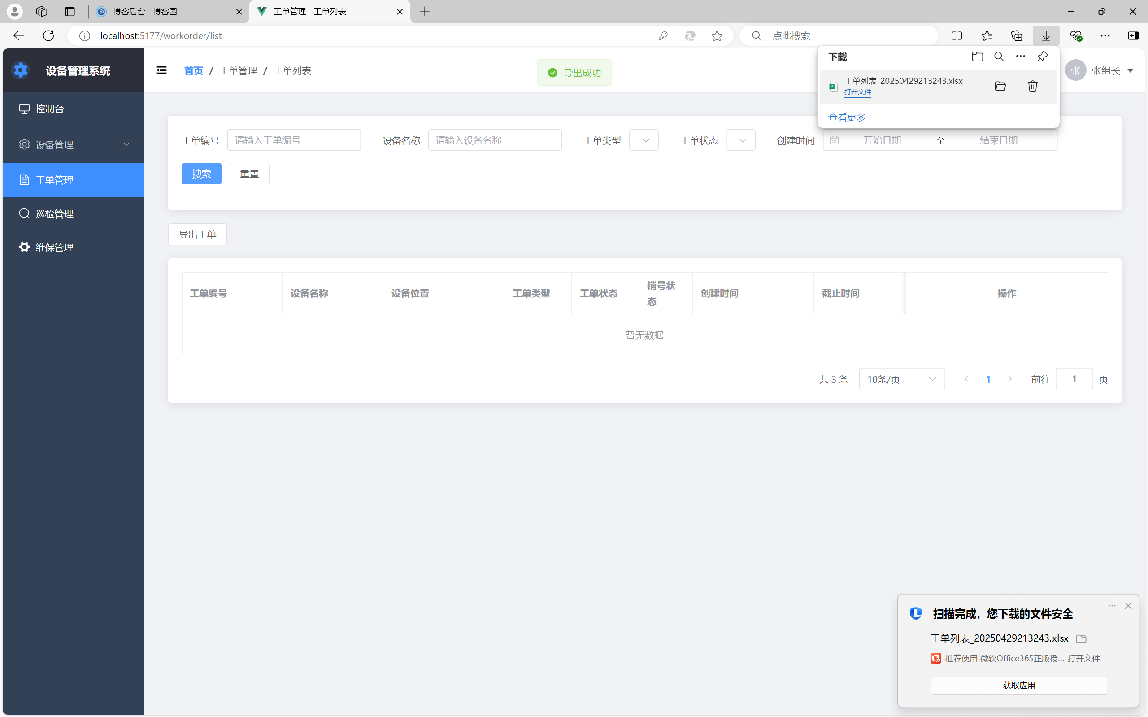Open the 张组长 user menu
1148x717 pixels.
tap(1106, 70)
